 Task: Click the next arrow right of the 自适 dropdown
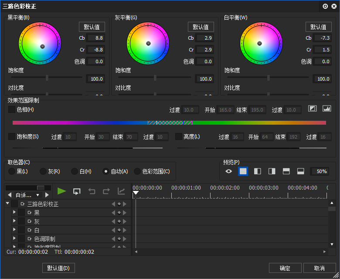pyautogui.click(x=47, y=195)
